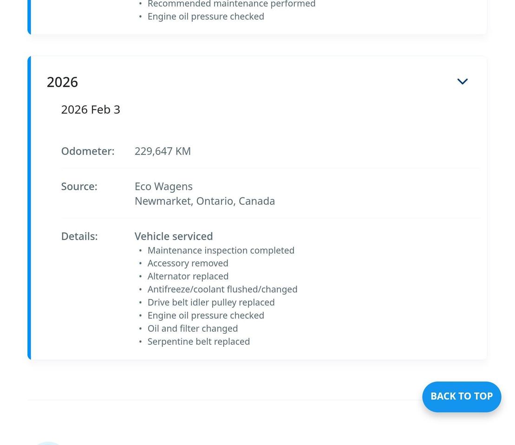Screen dimensions: 515x445
Task: Click Drive belt idler pulley replaced
Action: click(211, 302)
